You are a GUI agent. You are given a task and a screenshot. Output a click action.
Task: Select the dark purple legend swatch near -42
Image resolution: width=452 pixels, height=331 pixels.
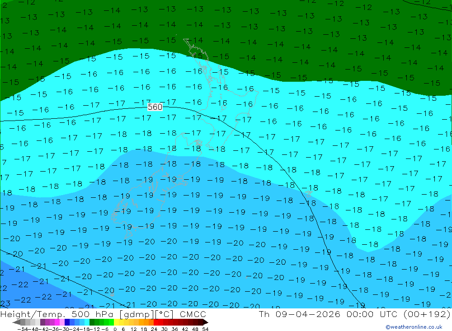pyautogui.click(x=42, y=322)
